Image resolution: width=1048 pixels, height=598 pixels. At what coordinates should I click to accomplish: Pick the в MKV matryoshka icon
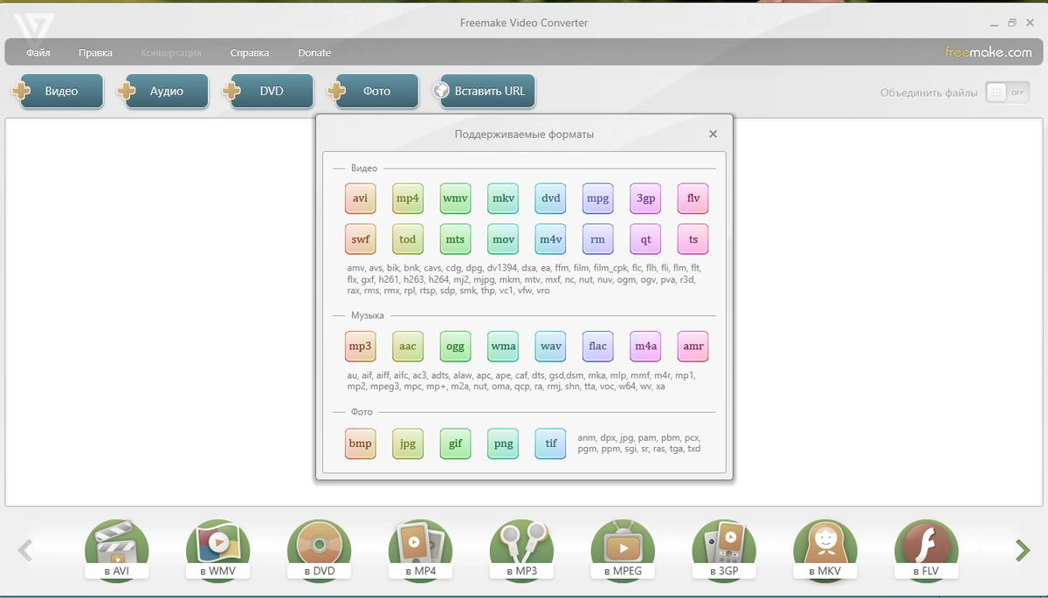pyautogui.click(x=825, y=550)
